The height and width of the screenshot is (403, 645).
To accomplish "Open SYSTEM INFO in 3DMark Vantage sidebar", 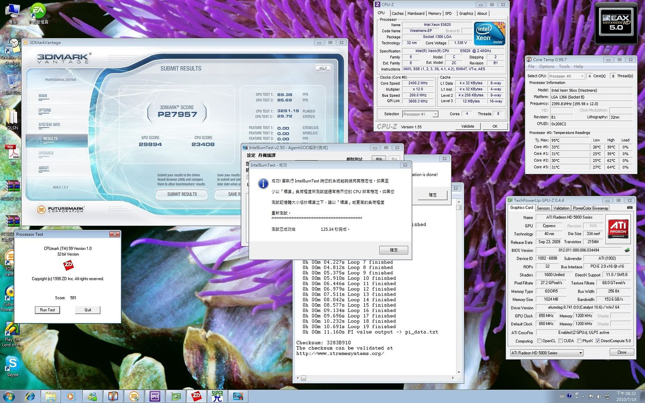I will 49,125.
